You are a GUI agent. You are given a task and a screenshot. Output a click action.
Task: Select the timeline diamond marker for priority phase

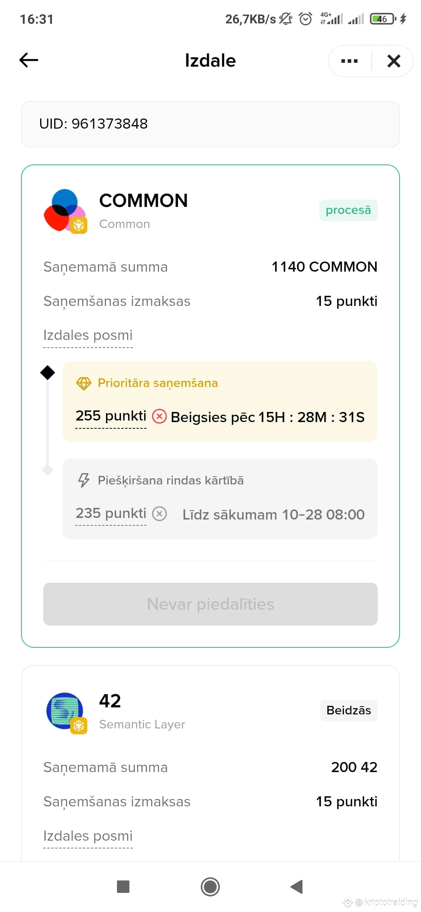point(47,372)
